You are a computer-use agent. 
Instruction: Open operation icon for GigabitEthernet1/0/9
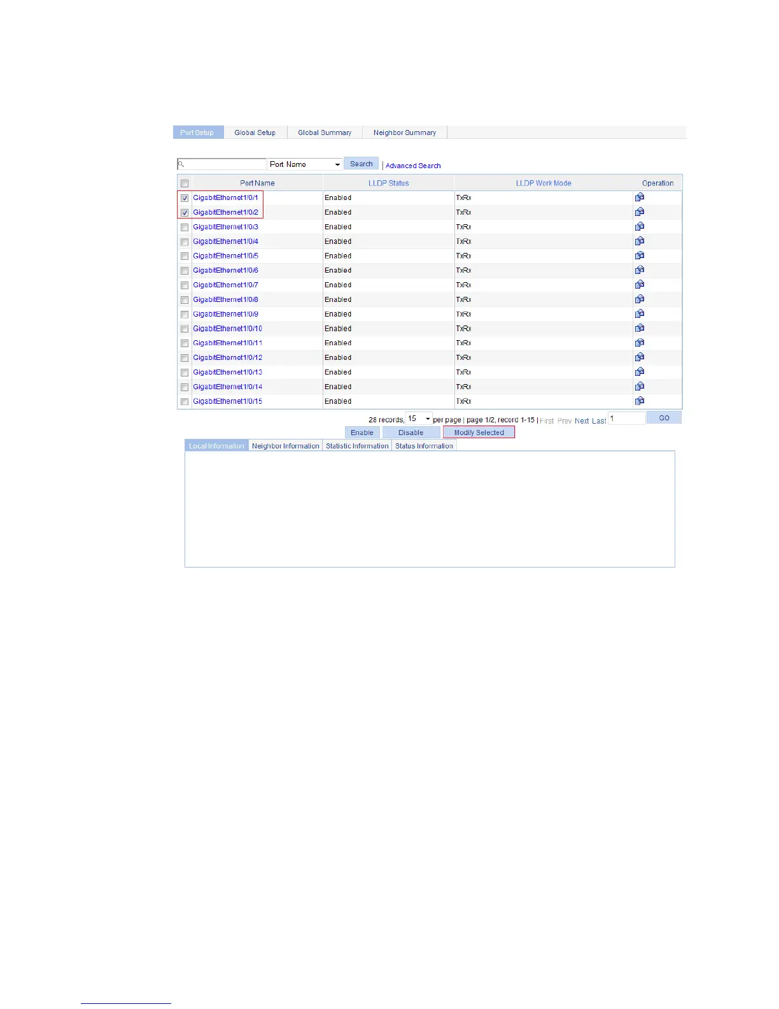coord(640,314)
